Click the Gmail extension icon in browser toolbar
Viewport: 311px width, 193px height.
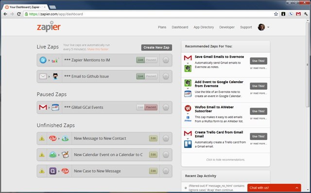point(298,14)
